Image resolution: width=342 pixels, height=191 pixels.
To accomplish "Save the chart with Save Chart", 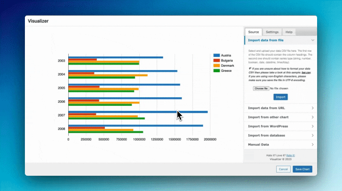I will 302,169.
